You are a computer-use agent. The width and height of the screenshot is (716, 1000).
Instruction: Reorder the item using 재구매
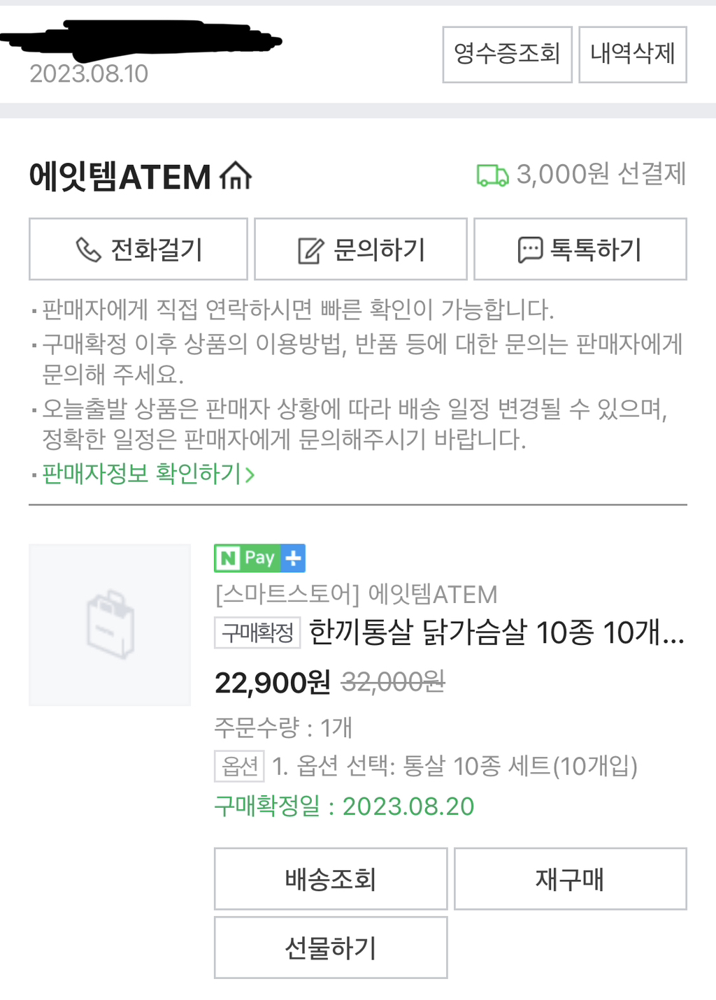click(570, 878)
